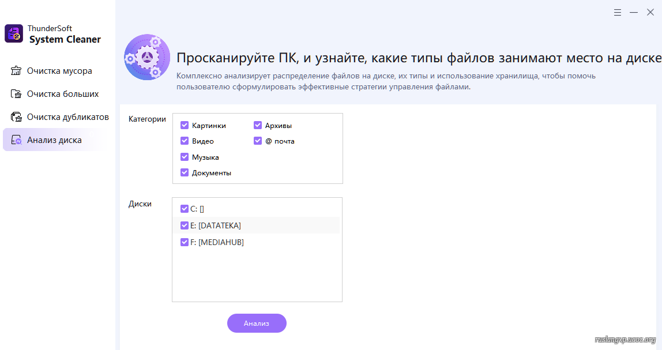Screen dimensions: 662x350
Task: Uncheck the Картинки category checkbox
Action: [x=185, y=125]
